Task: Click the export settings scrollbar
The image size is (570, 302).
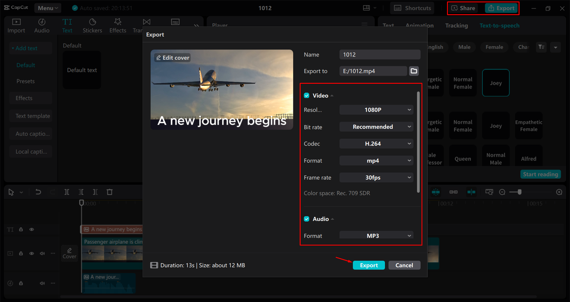Action: (x=418, y=142)
